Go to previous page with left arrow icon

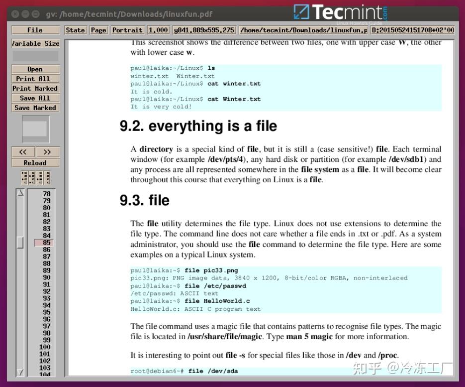tap(22, 152)
